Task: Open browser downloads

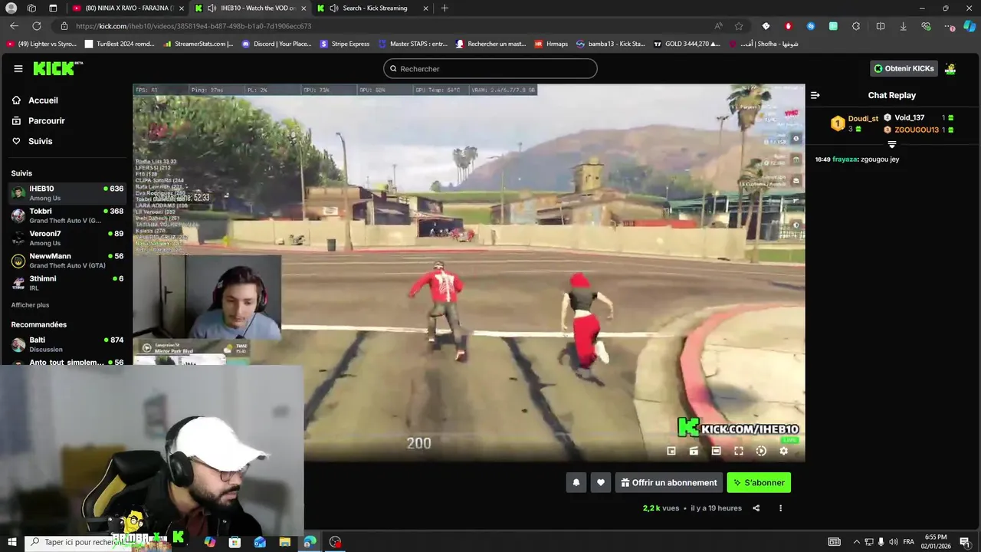Action: point(903,26)
